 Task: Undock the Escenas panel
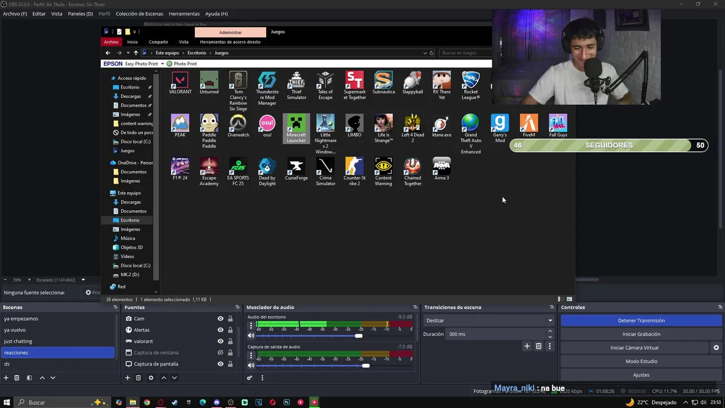pos(116,307)
